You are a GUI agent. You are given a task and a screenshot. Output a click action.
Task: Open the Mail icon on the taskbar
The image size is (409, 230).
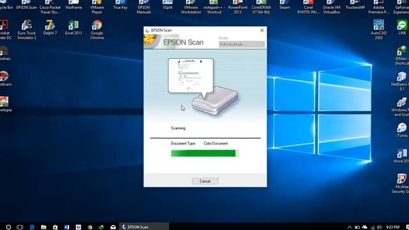point(113,227)
